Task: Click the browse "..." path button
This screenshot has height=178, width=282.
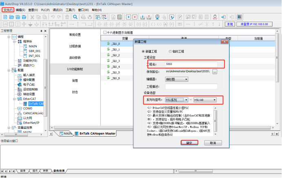Action: click(215, 72)
